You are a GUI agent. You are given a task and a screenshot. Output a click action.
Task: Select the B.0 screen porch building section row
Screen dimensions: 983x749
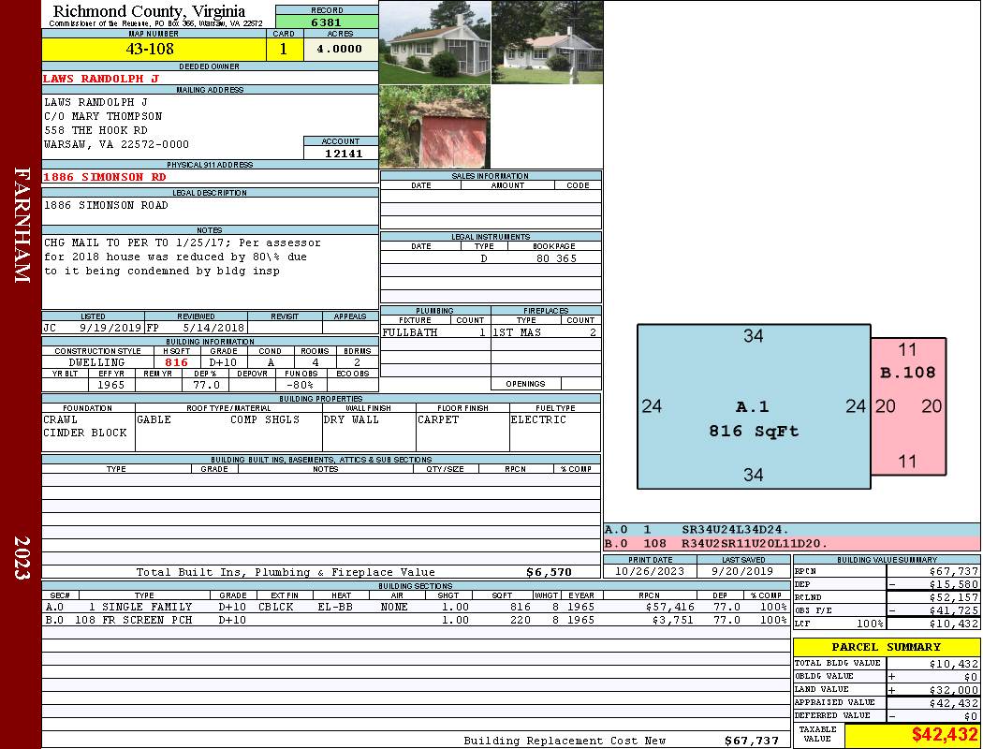(413, 620)
